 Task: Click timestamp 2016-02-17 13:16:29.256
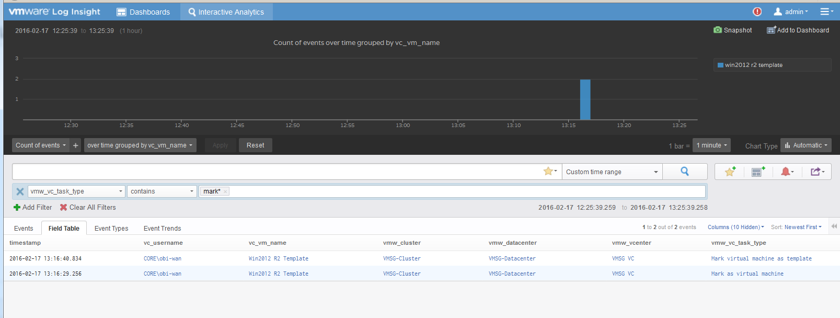45,274
